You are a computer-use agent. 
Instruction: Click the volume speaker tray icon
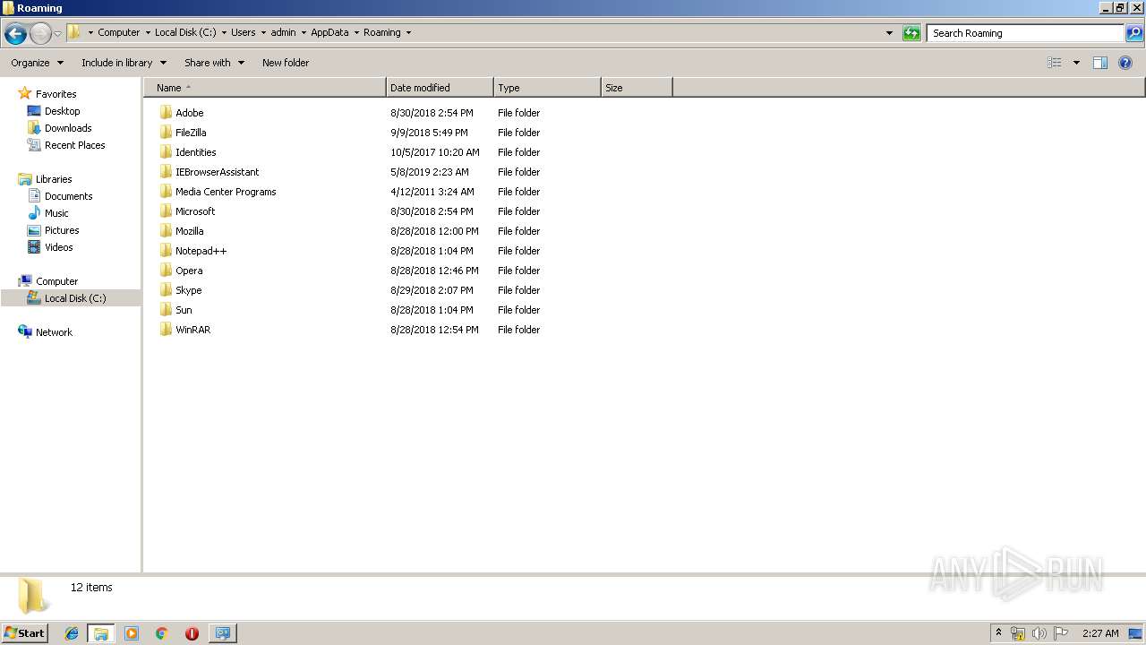pyautogui.click(x=1039, y=633)
